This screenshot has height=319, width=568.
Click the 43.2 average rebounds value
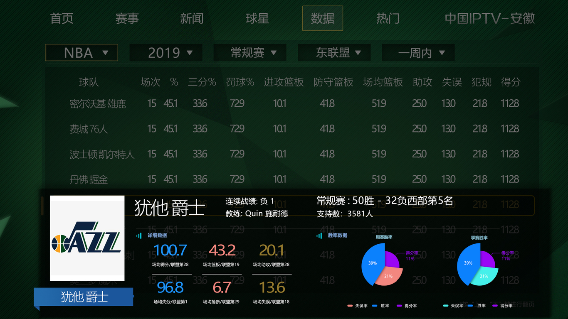coord(222,250)
